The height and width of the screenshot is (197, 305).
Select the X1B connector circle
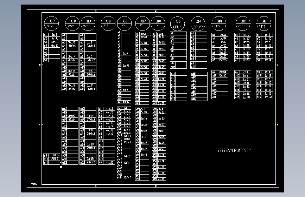[72, 23]
